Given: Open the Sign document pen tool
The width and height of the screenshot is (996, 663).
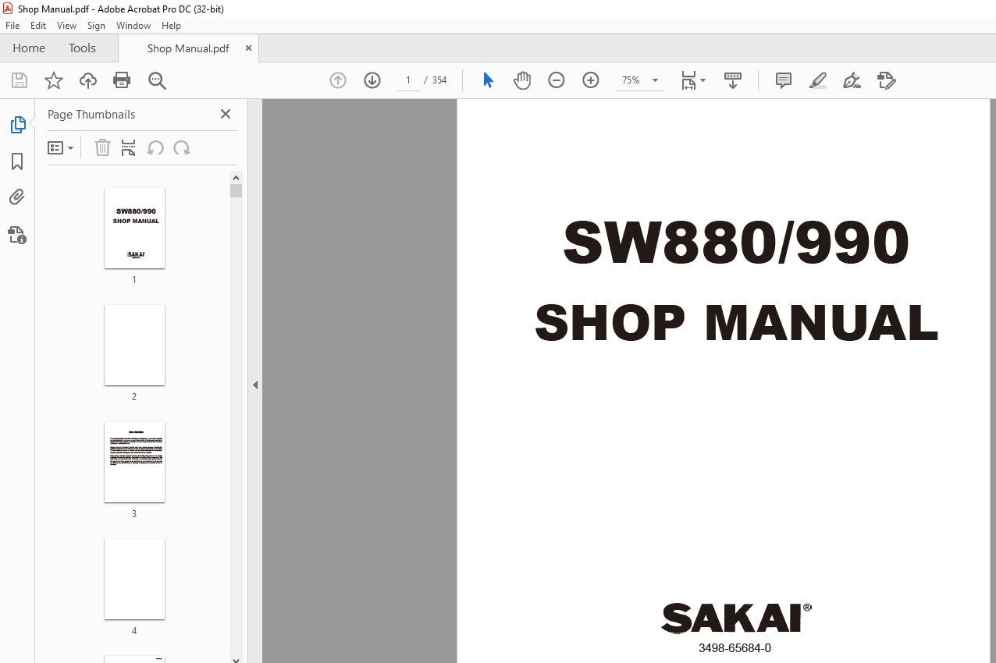Looking at the screenshot, I should tap(852, 80).
